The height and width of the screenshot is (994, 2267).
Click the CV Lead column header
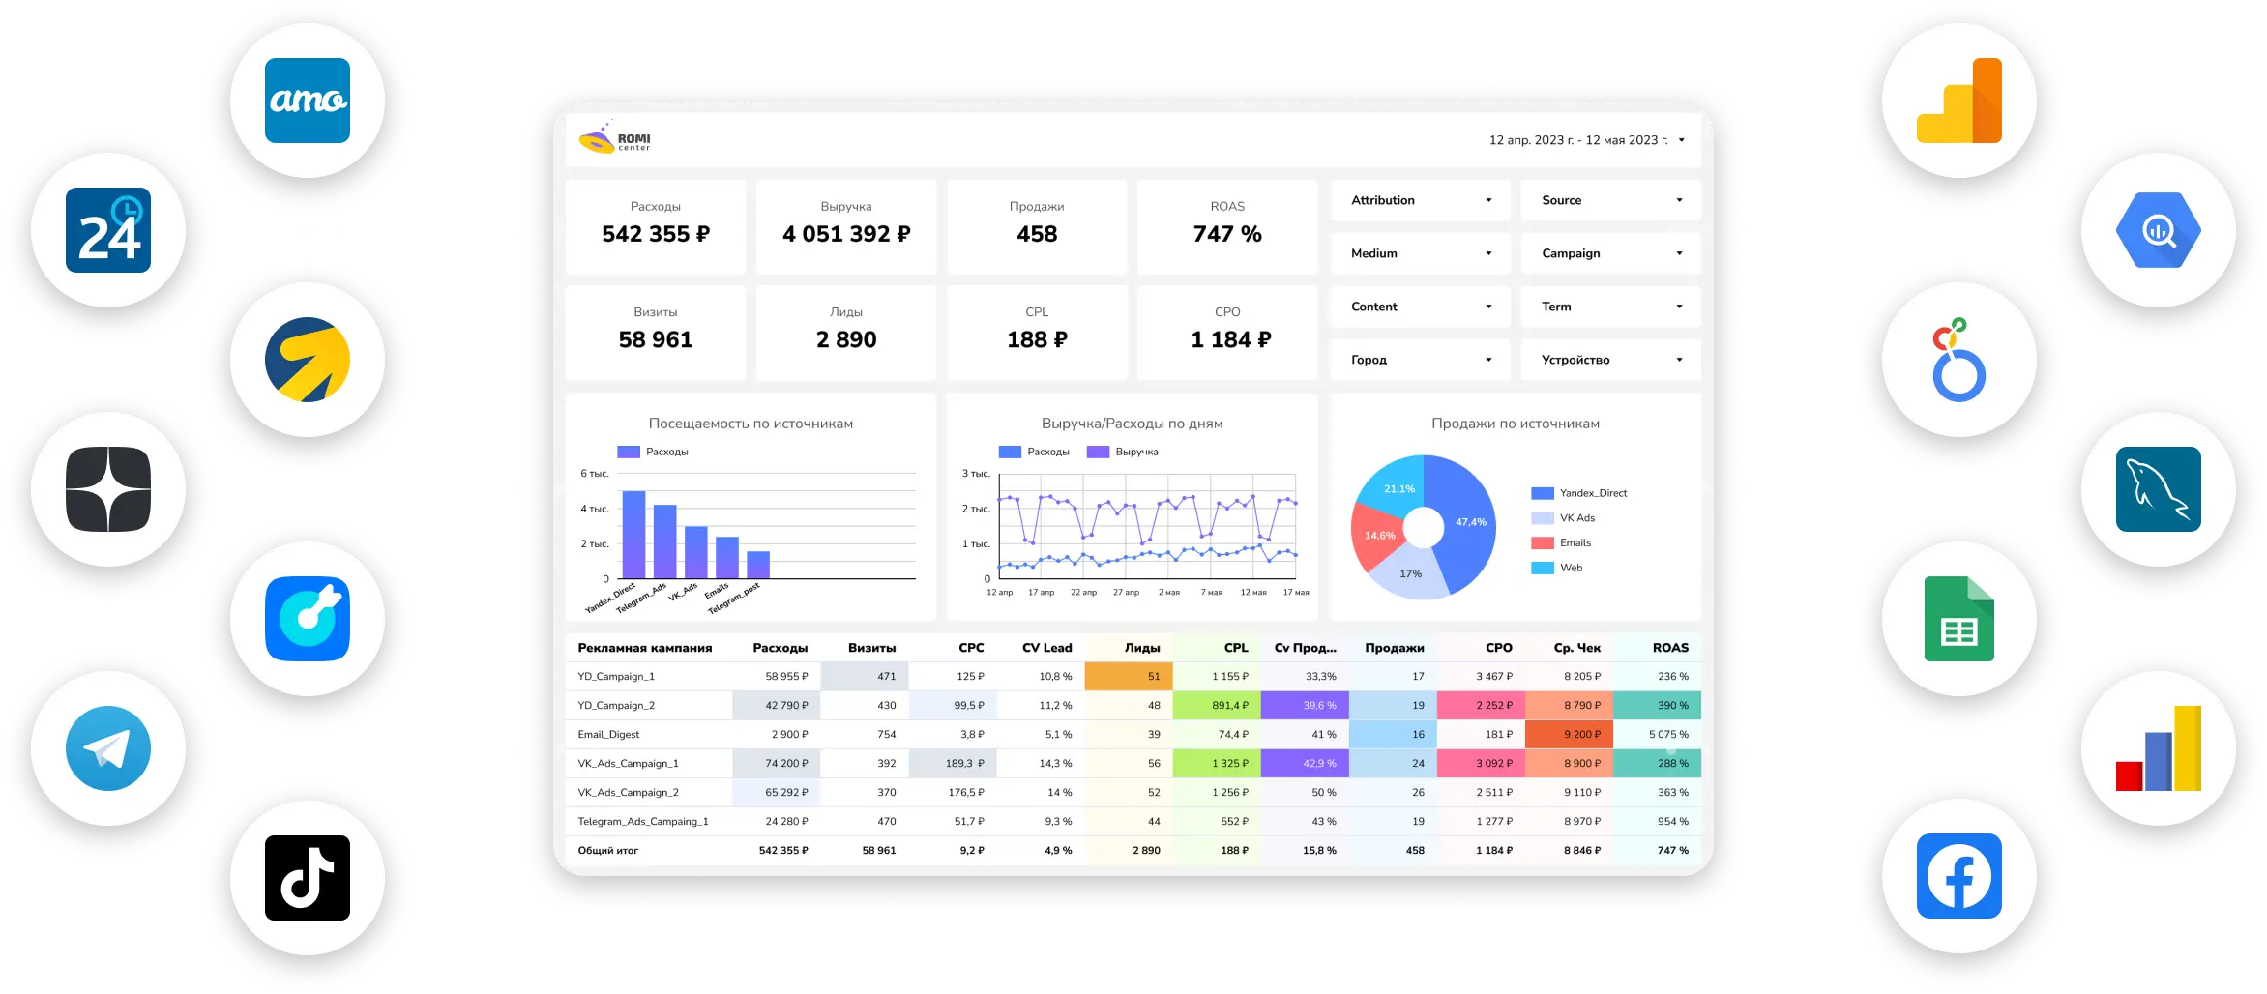[x=1046, y=648]
